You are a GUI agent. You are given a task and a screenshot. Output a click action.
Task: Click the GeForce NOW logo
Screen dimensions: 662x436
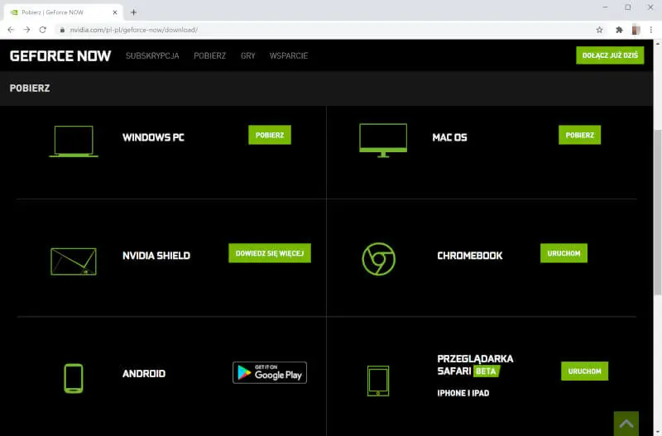pyautogui.click(x=60, y=55)
